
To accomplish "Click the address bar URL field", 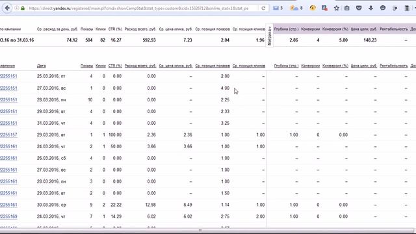I will click(x=138, y=8).
